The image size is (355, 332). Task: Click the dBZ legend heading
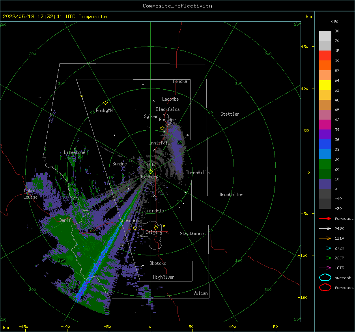(x=334, y=21)
